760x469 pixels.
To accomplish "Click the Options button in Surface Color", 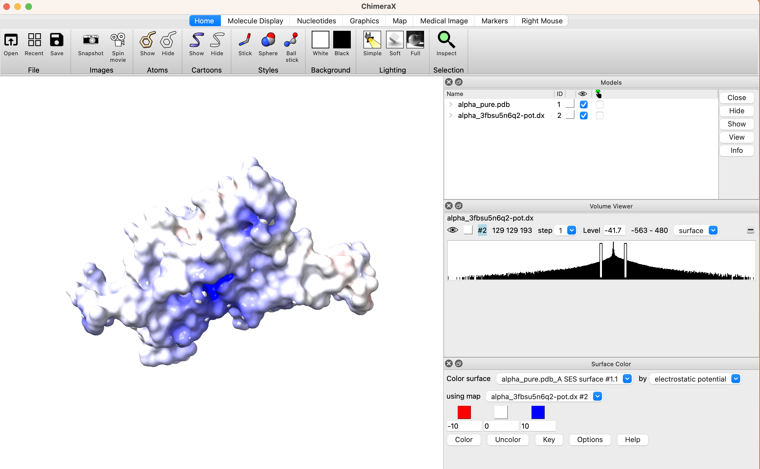I will click(x=590, y=440).
